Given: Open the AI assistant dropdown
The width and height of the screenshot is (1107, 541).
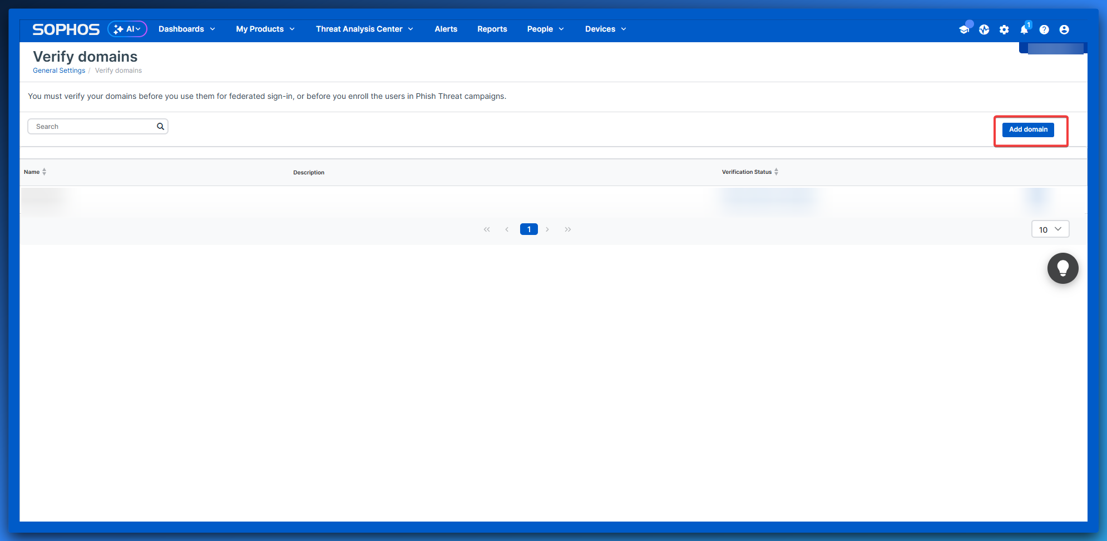Looking at the screenshot, I should 127,29.
